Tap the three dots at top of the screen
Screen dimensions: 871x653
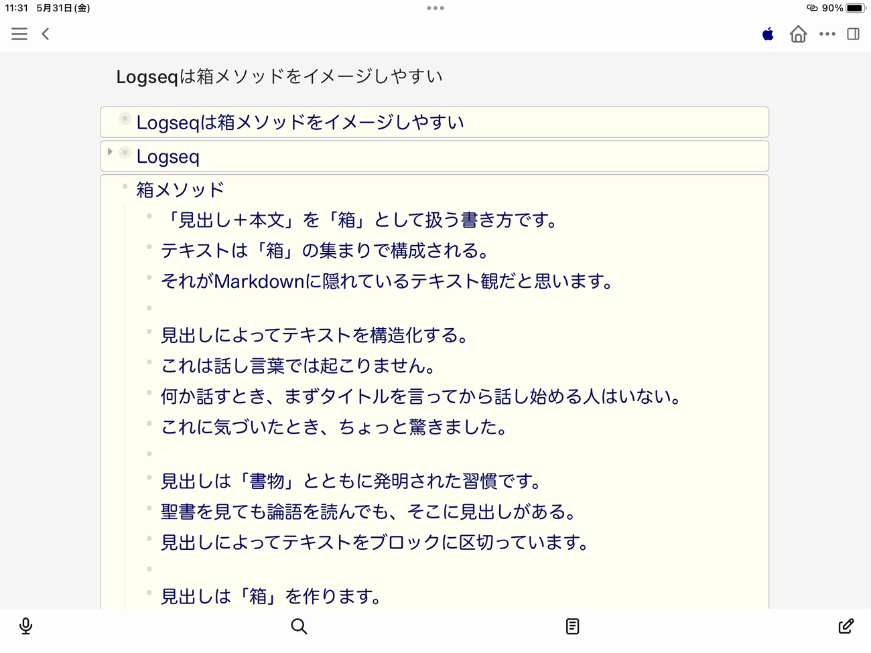tap(435, 8)
